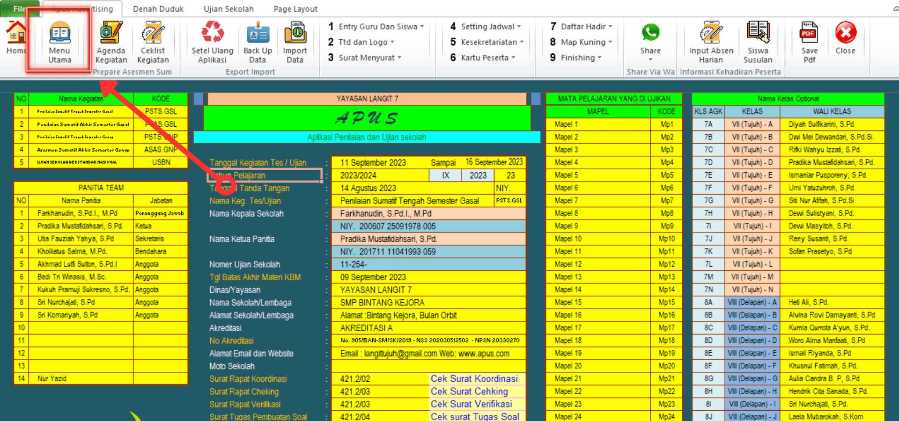Click the Import Data icon
This screenshot has height=421, width=899.
coord(295,42)
